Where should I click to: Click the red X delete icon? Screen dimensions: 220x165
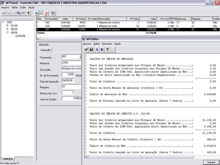click(47, 13)
